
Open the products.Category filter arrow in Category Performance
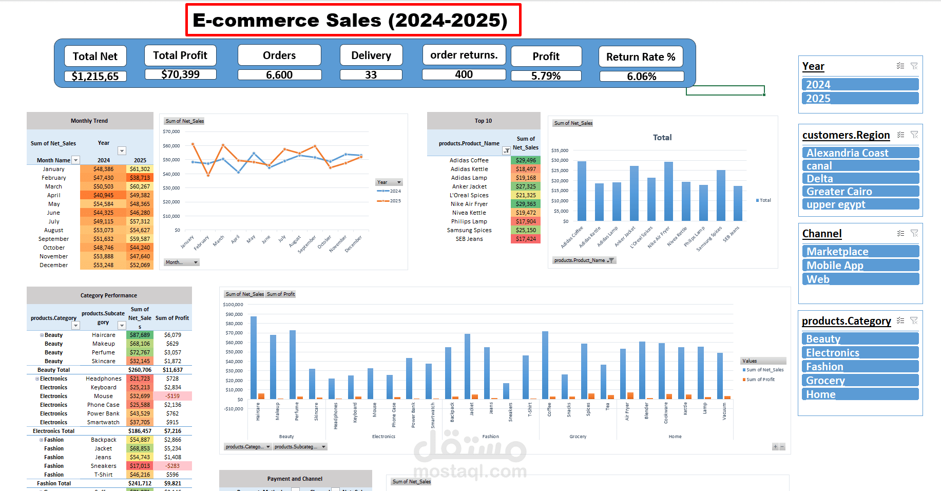(x=76, y=326)
